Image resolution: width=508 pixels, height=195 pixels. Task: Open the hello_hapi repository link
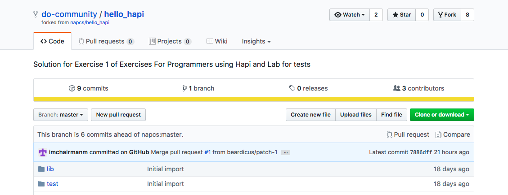click(124, 14)
